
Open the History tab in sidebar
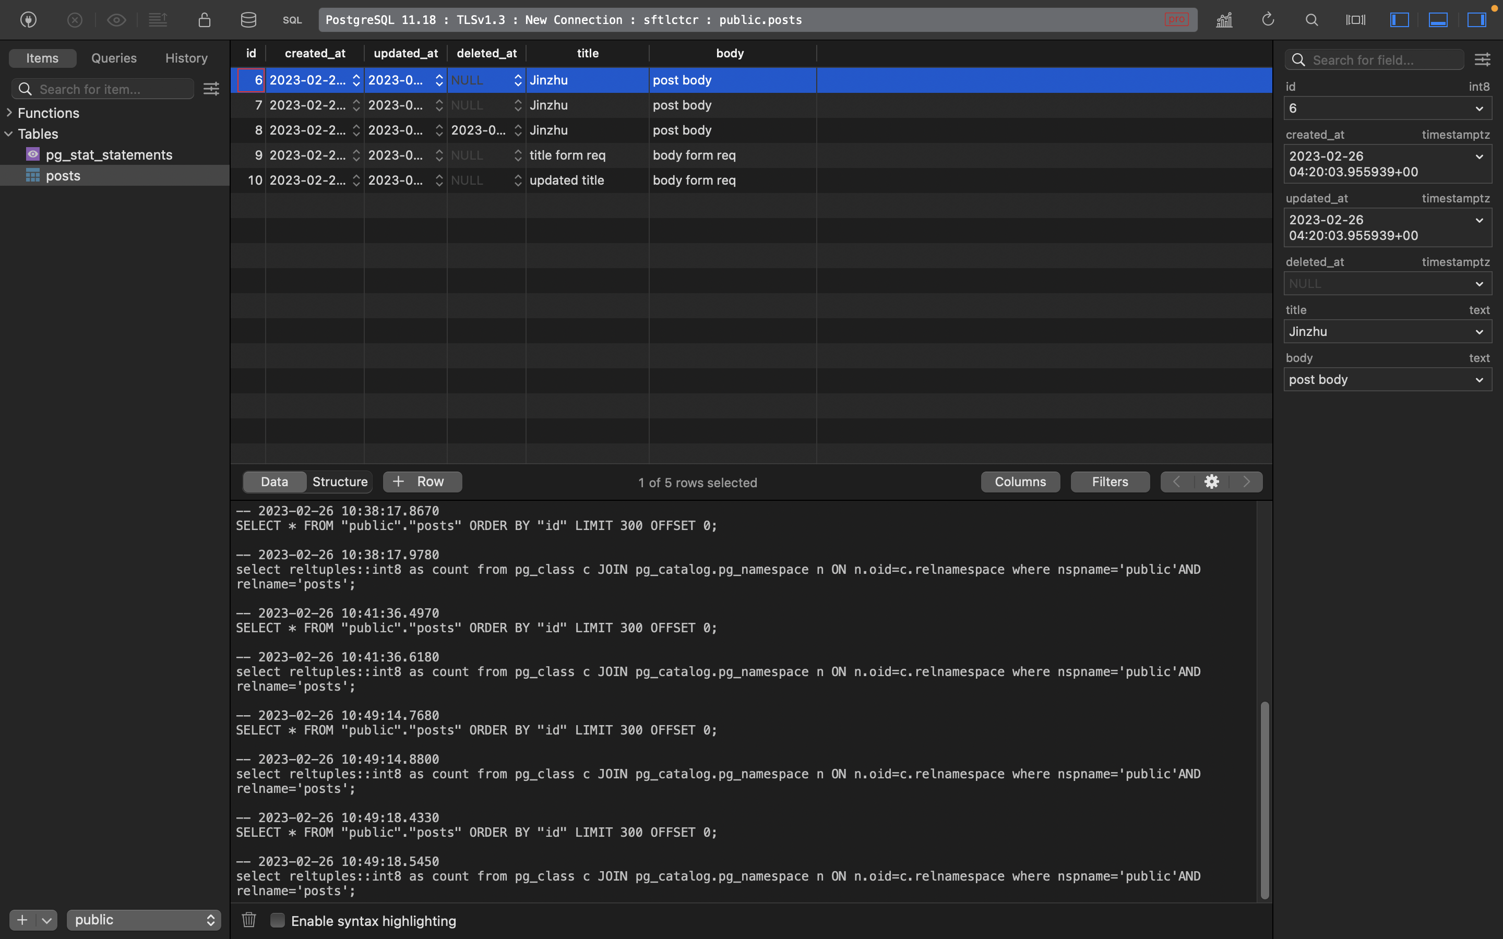(186, 58)
